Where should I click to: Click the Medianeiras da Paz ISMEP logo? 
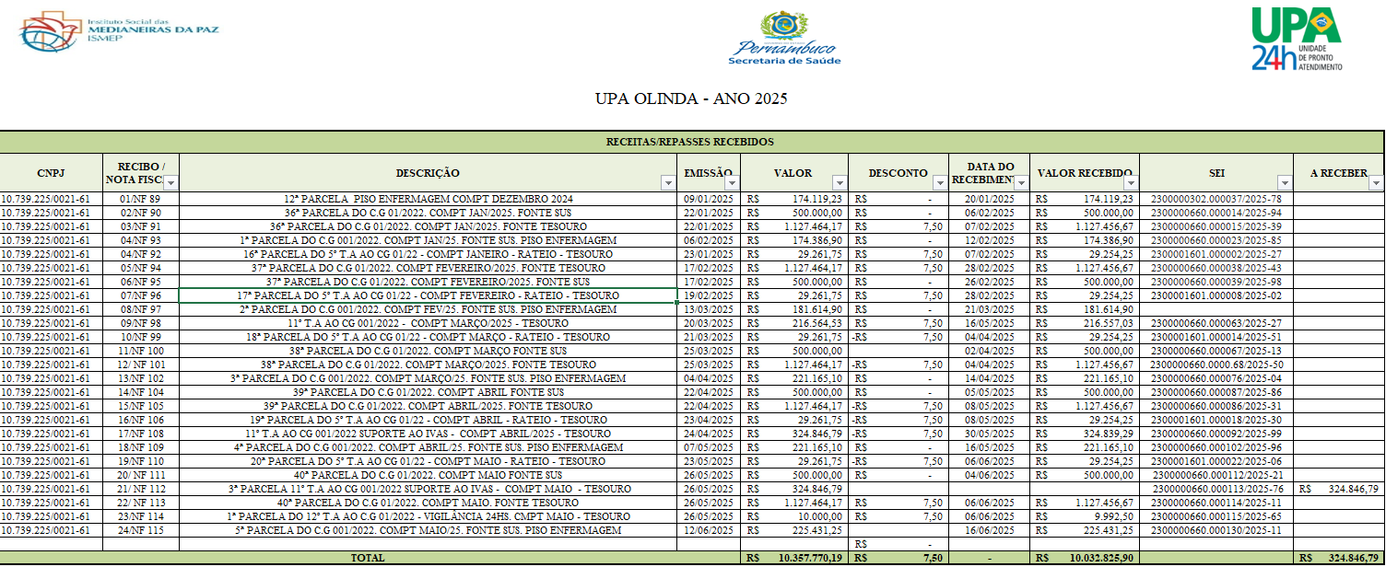click(x=118, y=31)
